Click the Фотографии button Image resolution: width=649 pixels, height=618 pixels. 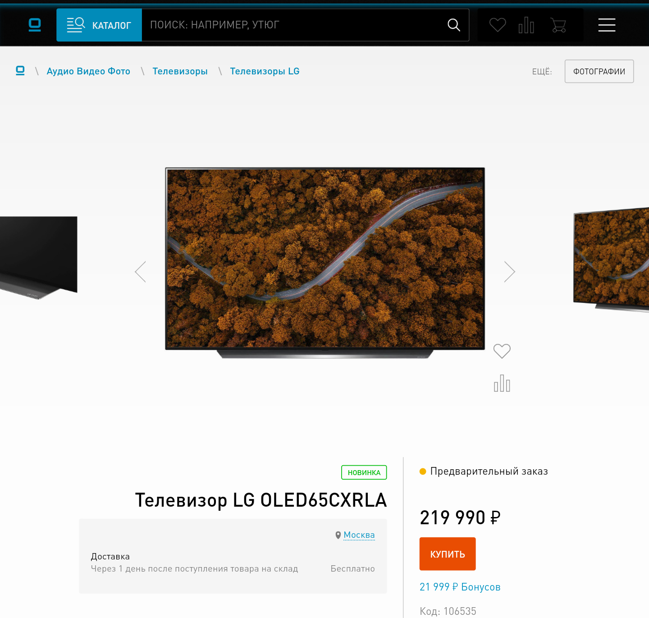pos(599,71)
